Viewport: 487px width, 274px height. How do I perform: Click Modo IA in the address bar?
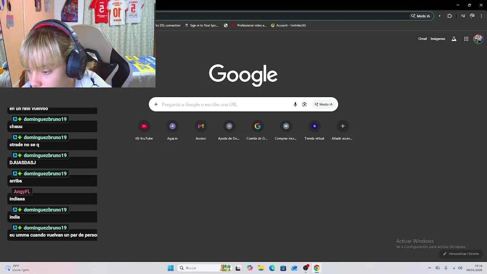[x=420, y=16]
